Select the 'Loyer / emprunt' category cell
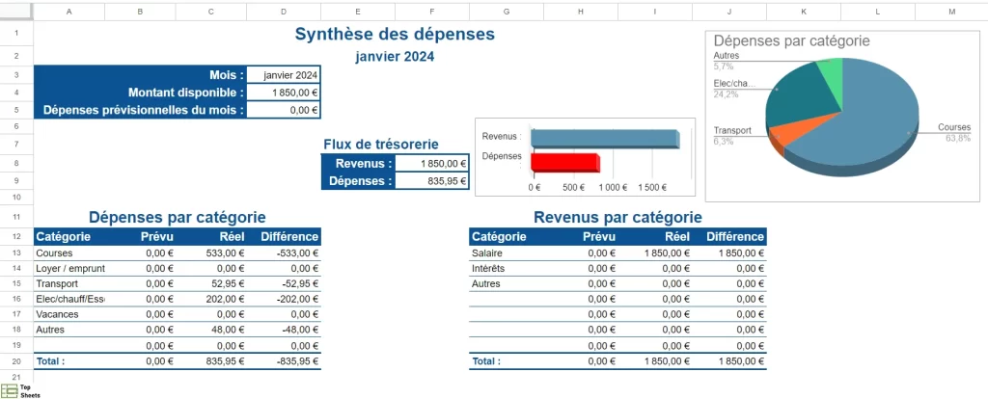988x399 pixels. click(69, 268)
